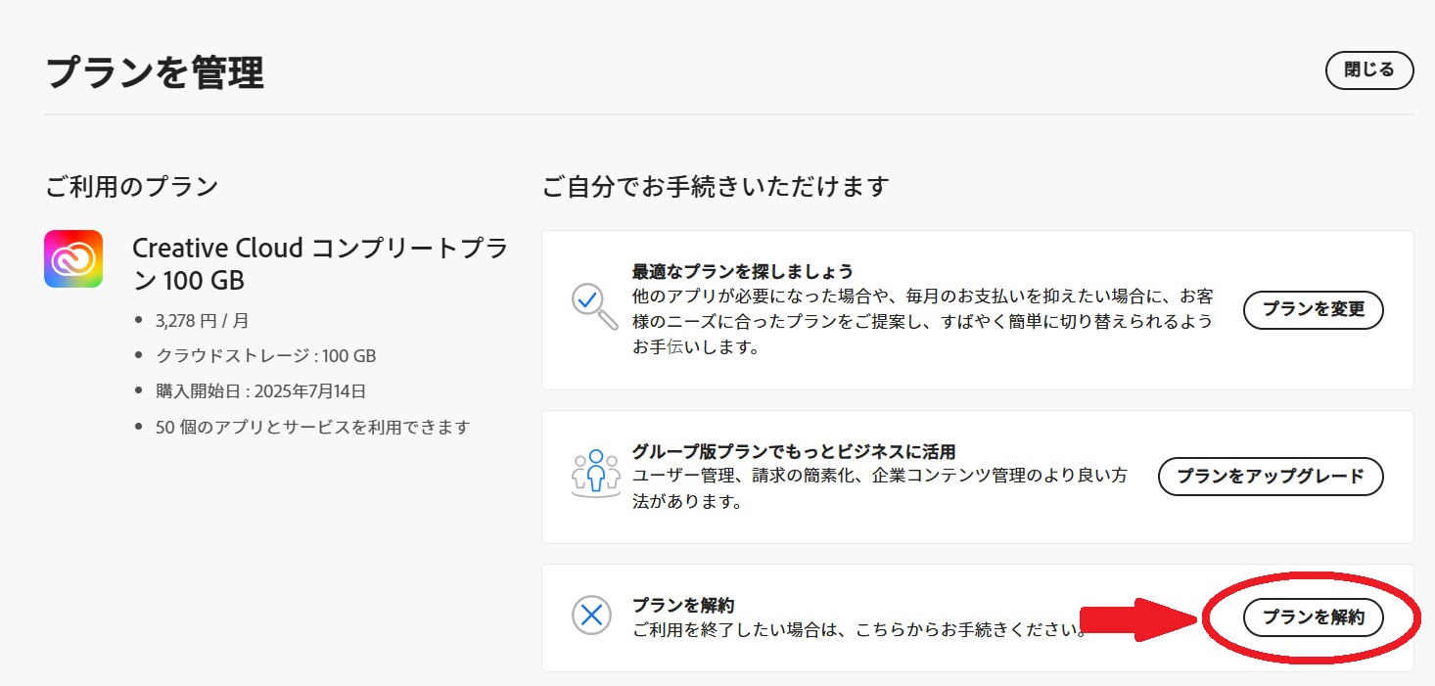1435x686 pixels.
Task: Click the ご自分でお手続きいただけます heading
Action: pyautogui.click(x=716, y=186)
